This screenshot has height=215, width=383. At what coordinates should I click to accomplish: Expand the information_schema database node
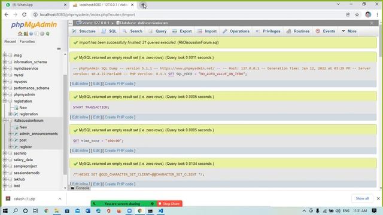pyautogui.click(x=5, y=62)
